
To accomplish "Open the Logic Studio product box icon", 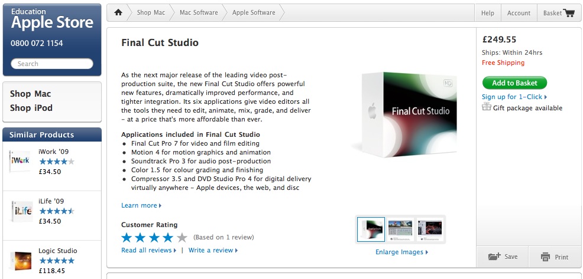I will point(21,261).
